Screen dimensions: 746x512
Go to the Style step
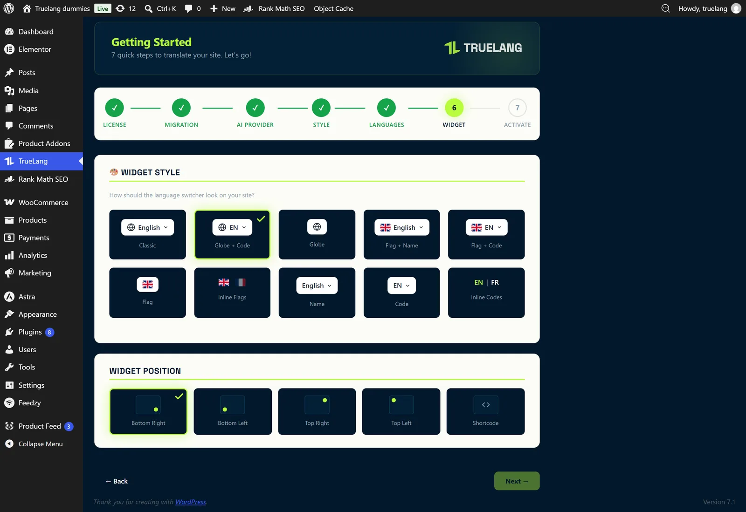[x=321, y=113]
